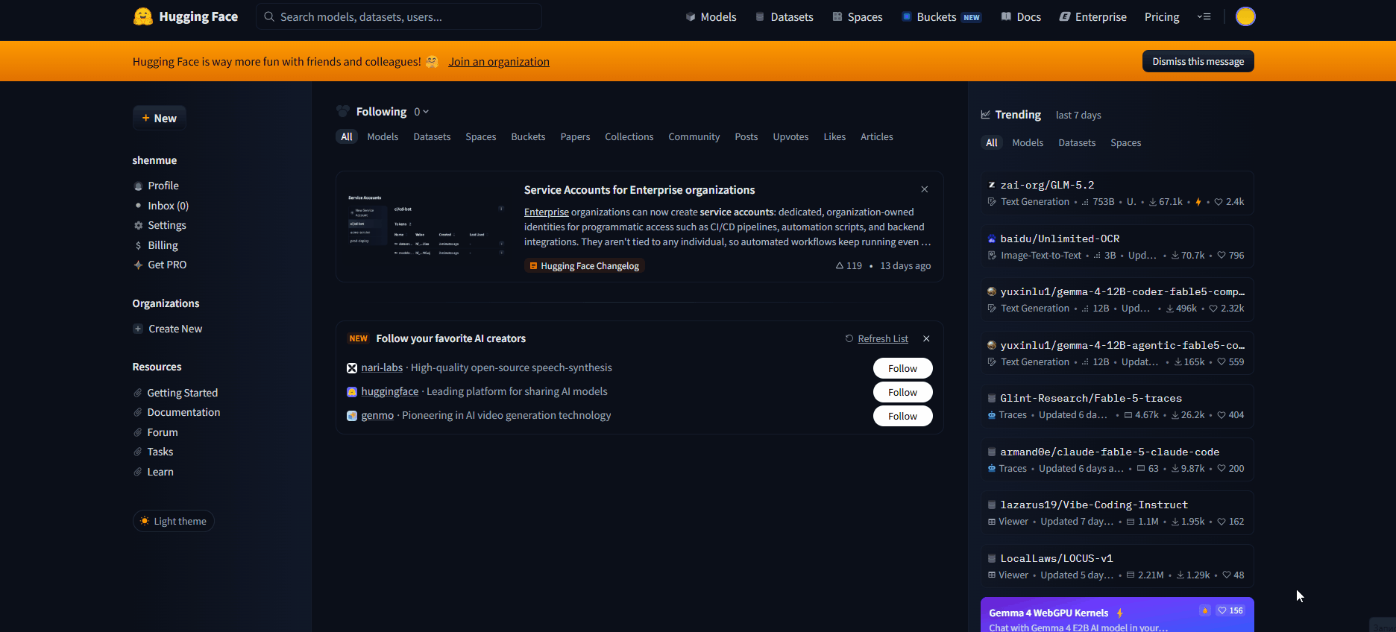Open the user avatar menu
Screen dimensions: 1396x632
[1245, 16]
